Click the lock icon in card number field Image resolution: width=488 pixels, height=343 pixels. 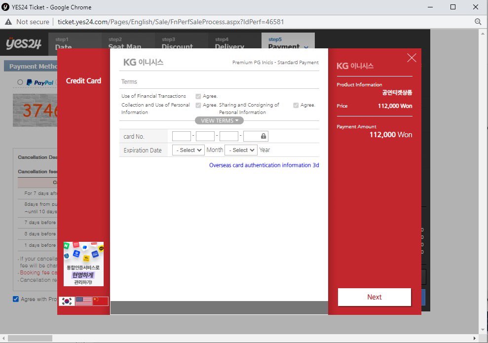[263, 136]
